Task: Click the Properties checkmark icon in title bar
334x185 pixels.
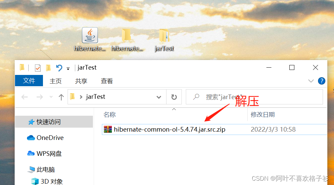Action: coord(38,68)
